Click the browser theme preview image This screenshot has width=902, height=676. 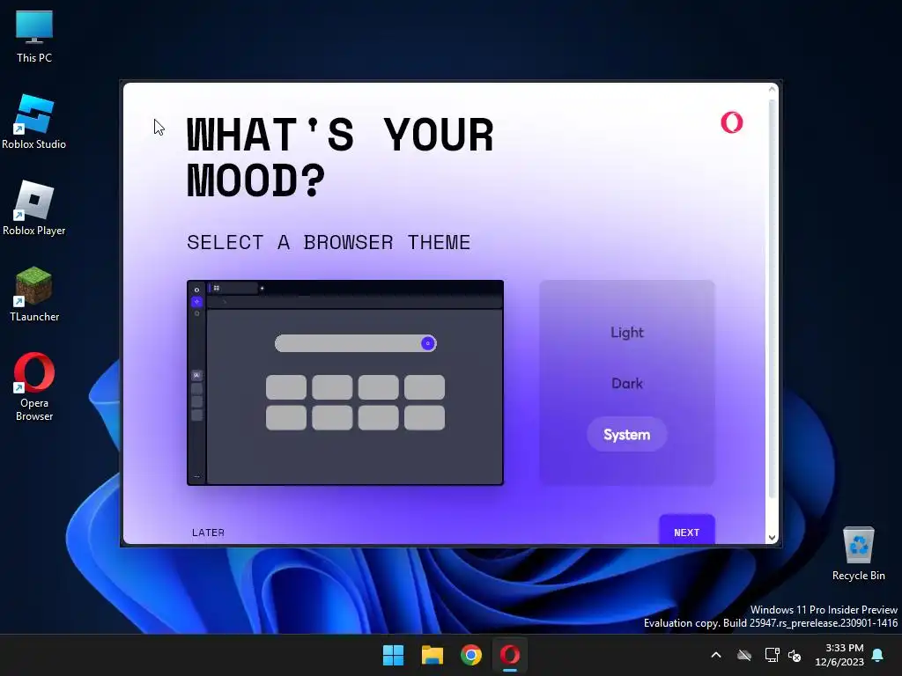345,383
